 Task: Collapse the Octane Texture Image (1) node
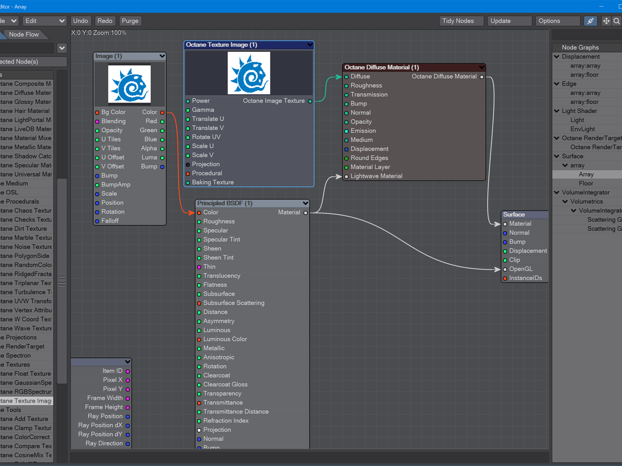pos(310,45)
